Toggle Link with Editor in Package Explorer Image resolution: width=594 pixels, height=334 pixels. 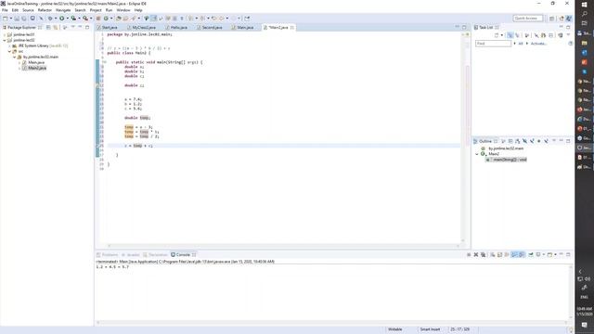[56, 27]
